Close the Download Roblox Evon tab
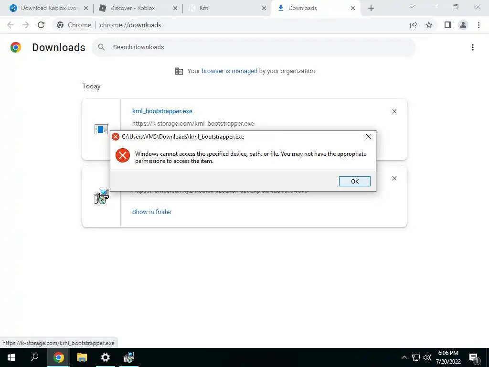The image size is (489, 367). (86, 9)
